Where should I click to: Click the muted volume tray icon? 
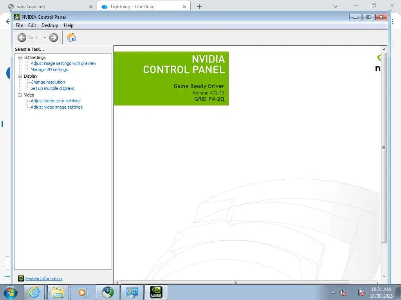coord(343,293)
